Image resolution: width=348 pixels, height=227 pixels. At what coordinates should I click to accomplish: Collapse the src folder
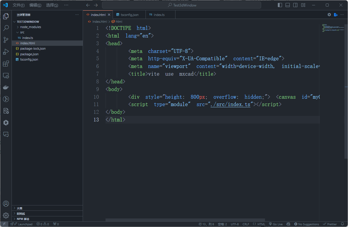[22, 32]
